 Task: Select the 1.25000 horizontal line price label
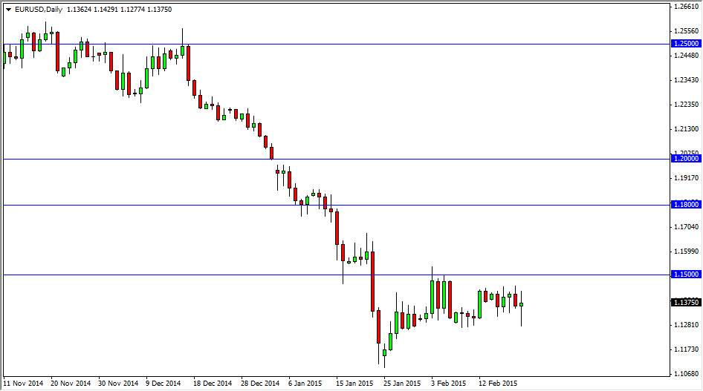click(686, 43)
